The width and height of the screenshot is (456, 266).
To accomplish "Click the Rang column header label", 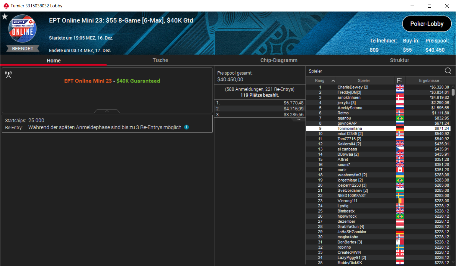I will click(x=319, y=81).
